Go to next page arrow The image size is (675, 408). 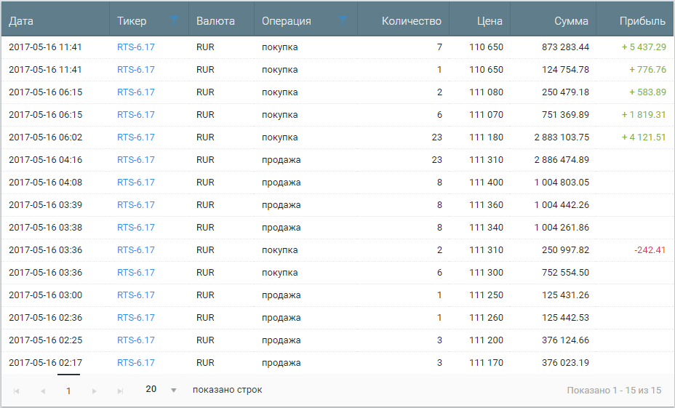[x=95, y=391]
